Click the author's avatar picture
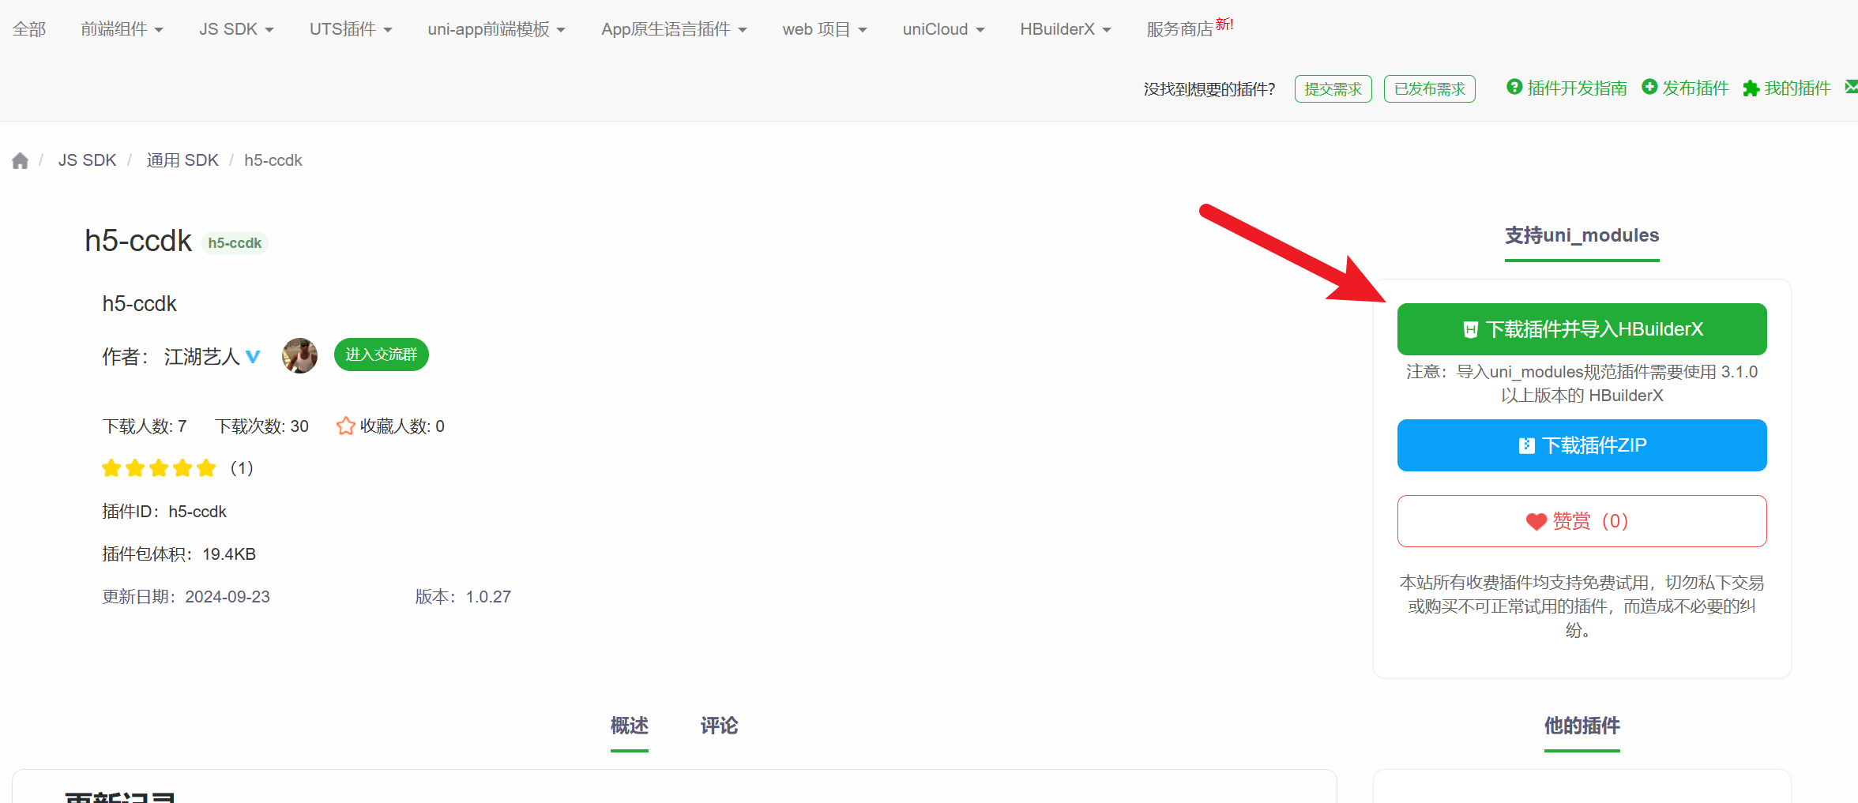Image resolution: width=1858 pixels, height=803 pixels. coord(299,355)
